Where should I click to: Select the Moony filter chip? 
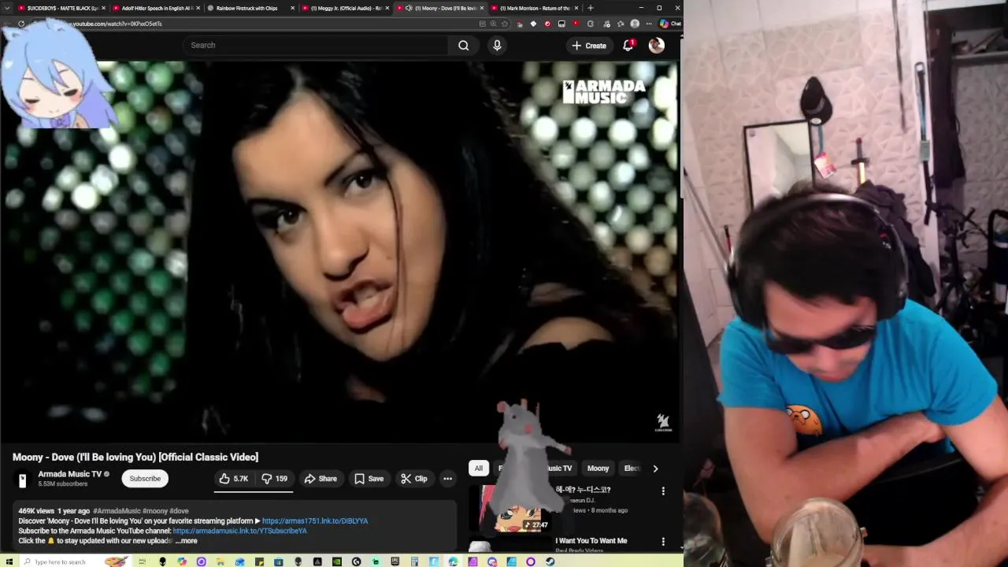point(598,469)
